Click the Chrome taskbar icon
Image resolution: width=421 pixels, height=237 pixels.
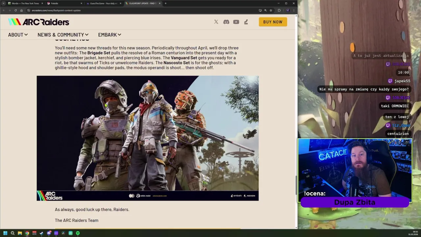27,233
